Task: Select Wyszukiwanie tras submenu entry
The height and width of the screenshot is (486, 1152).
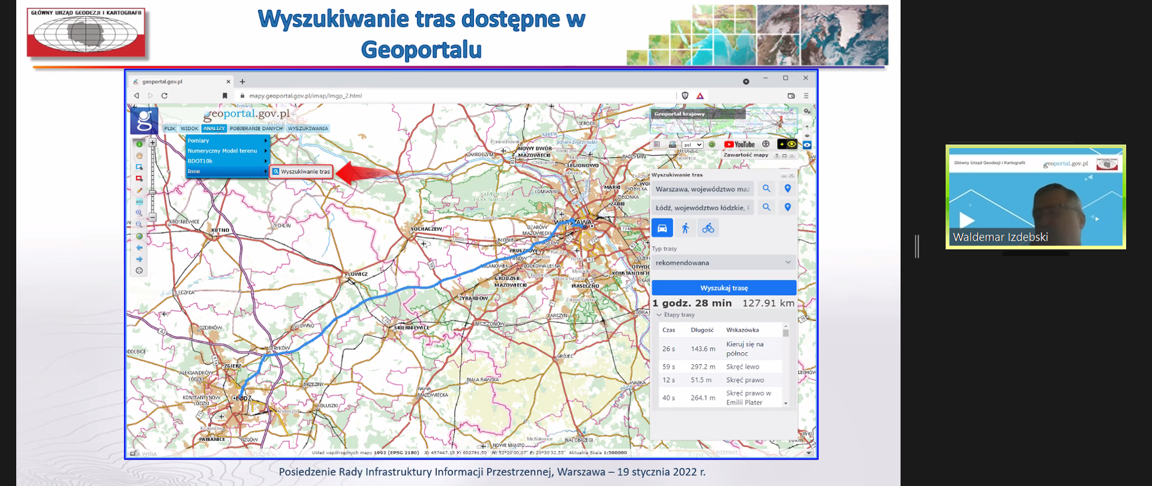Action: 301,172
